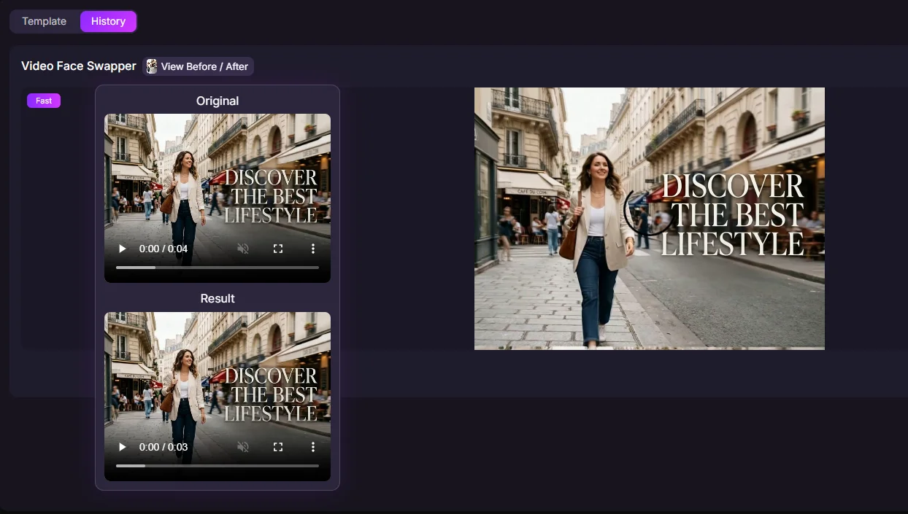Image resolution: width=908 pixels, height=514 pixels.
Task: Click the large preview video on right
Action: tap(650, 219)
